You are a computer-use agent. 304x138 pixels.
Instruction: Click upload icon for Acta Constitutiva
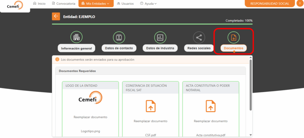[x=210, y=106]
